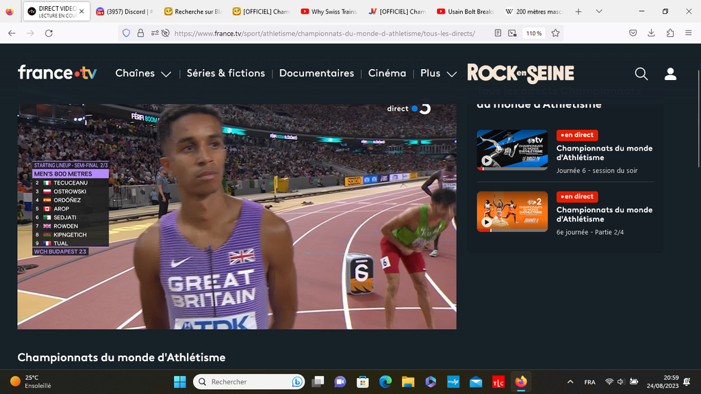This screenshot has width=701, height=394.
Task: Open a new browser tab
Action: 578,12
